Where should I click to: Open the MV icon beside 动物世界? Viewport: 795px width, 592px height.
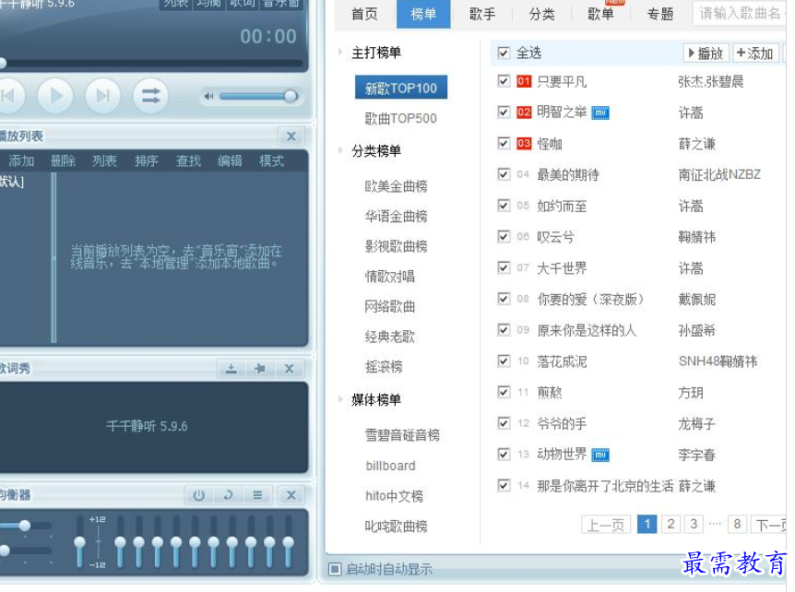tap(600, 455)
